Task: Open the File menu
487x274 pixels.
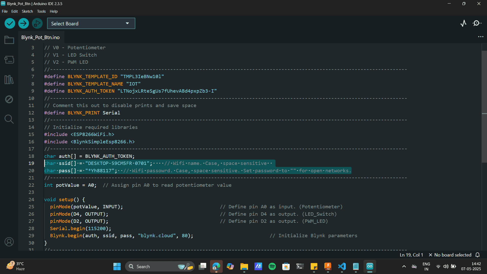Action: 5,11
